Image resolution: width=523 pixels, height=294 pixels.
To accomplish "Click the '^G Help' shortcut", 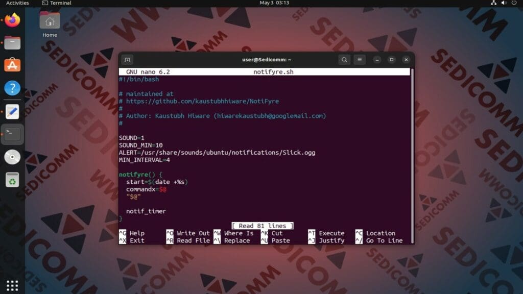I will 132,233.
